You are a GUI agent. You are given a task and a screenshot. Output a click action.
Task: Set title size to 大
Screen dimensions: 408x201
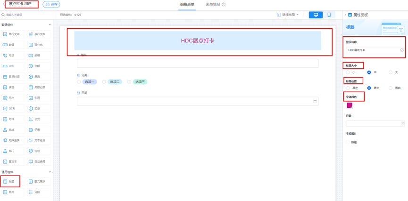click(390, 72)
